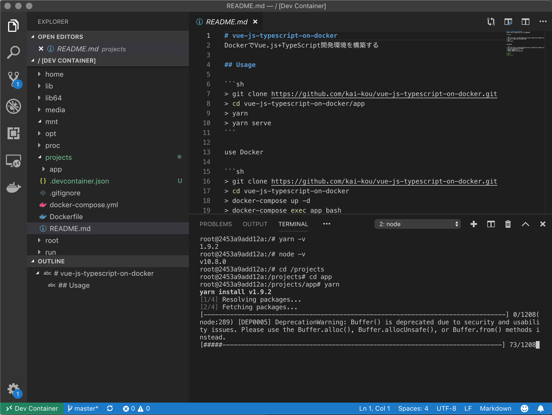Open the Dockerfile
The image size is (552, 415).
tap(108, 216)
